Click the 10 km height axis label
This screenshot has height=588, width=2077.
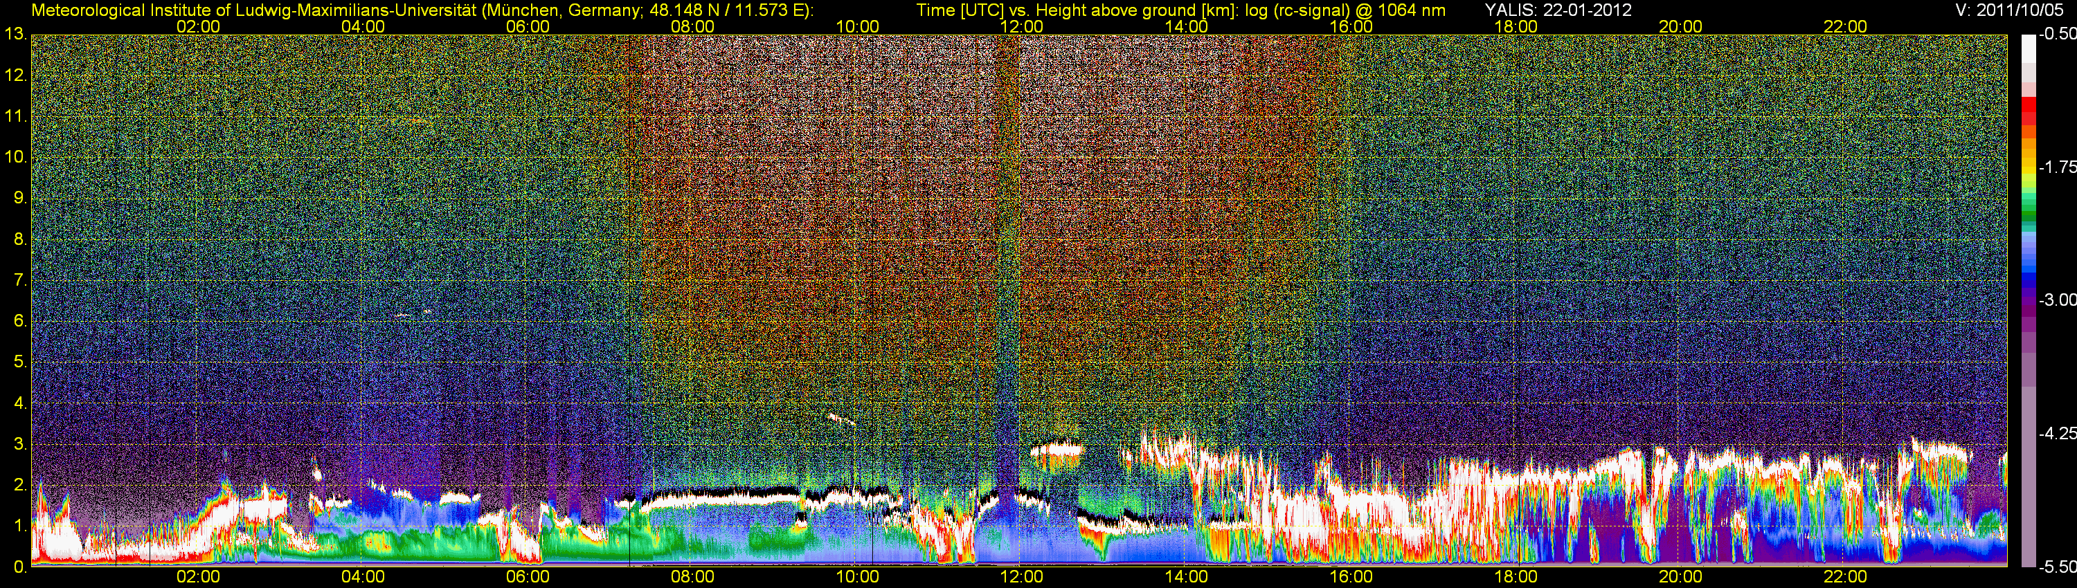[15, 157]
